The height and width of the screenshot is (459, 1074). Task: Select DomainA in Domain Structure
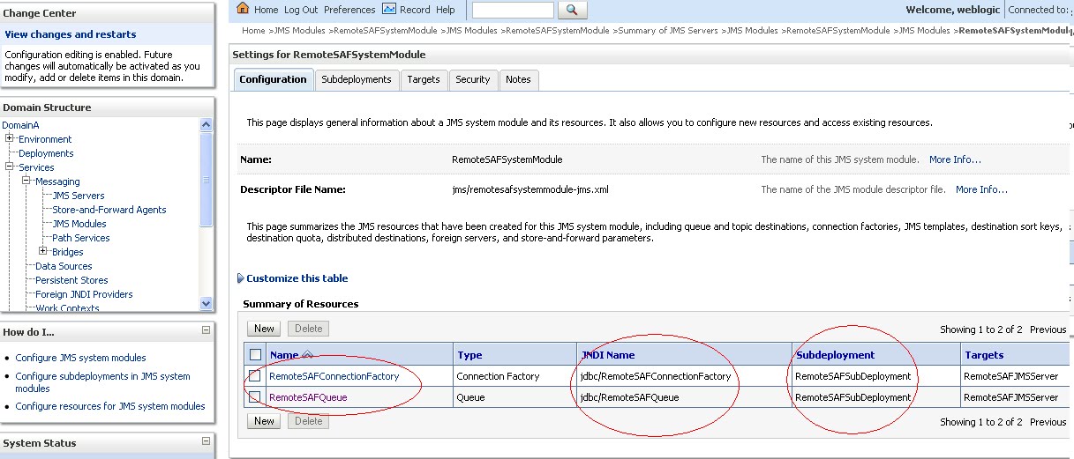[x=20, y=125]
